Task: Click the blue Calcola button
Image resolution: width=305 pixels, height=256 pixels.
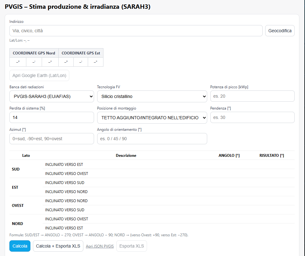Action: [x=20, y=246]
